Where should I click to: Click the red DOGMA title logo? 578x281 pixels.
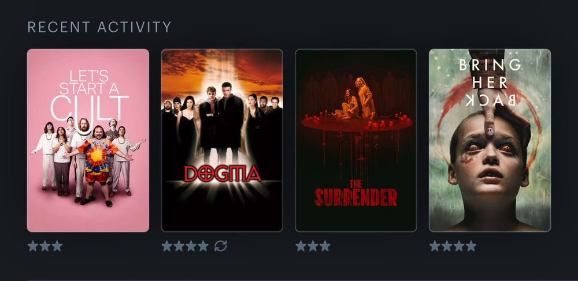coord(223,174)
